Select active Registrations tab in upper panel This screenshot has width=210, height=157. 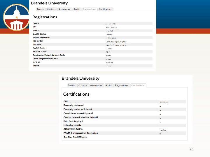[x=89, y=9]
